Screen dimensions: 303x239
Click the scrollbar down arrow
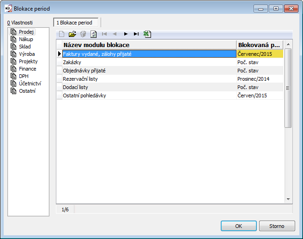coord(288,199)
